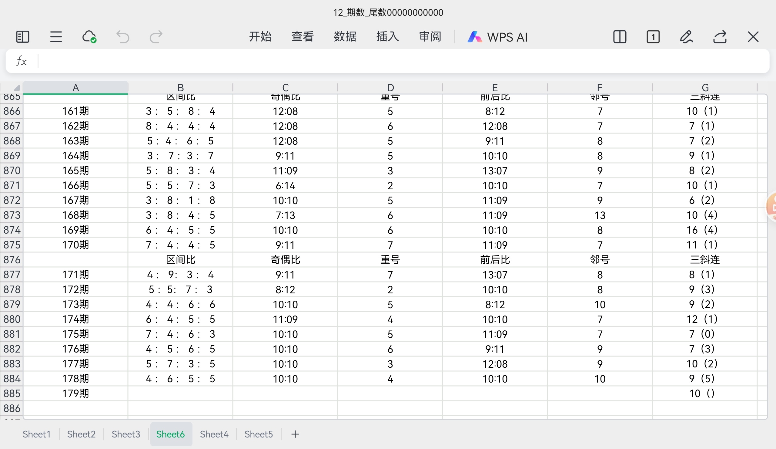Launch WPS AI assistant

pos(498,37)
